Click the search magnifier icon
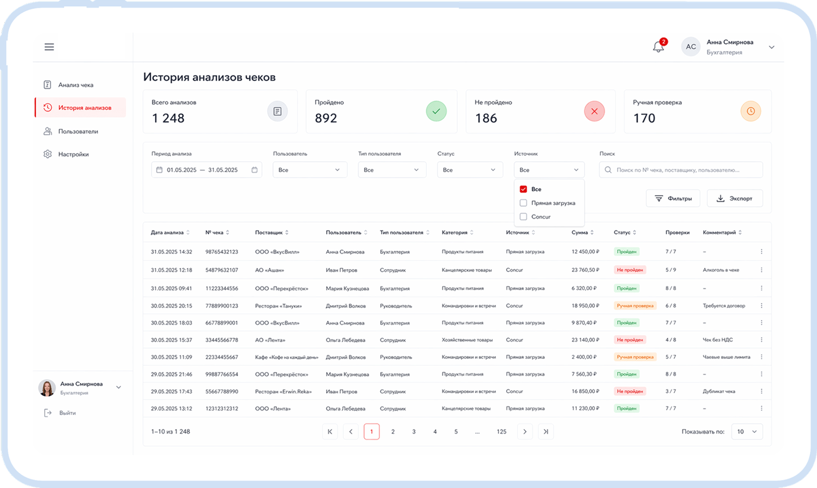 click(608, 170)
